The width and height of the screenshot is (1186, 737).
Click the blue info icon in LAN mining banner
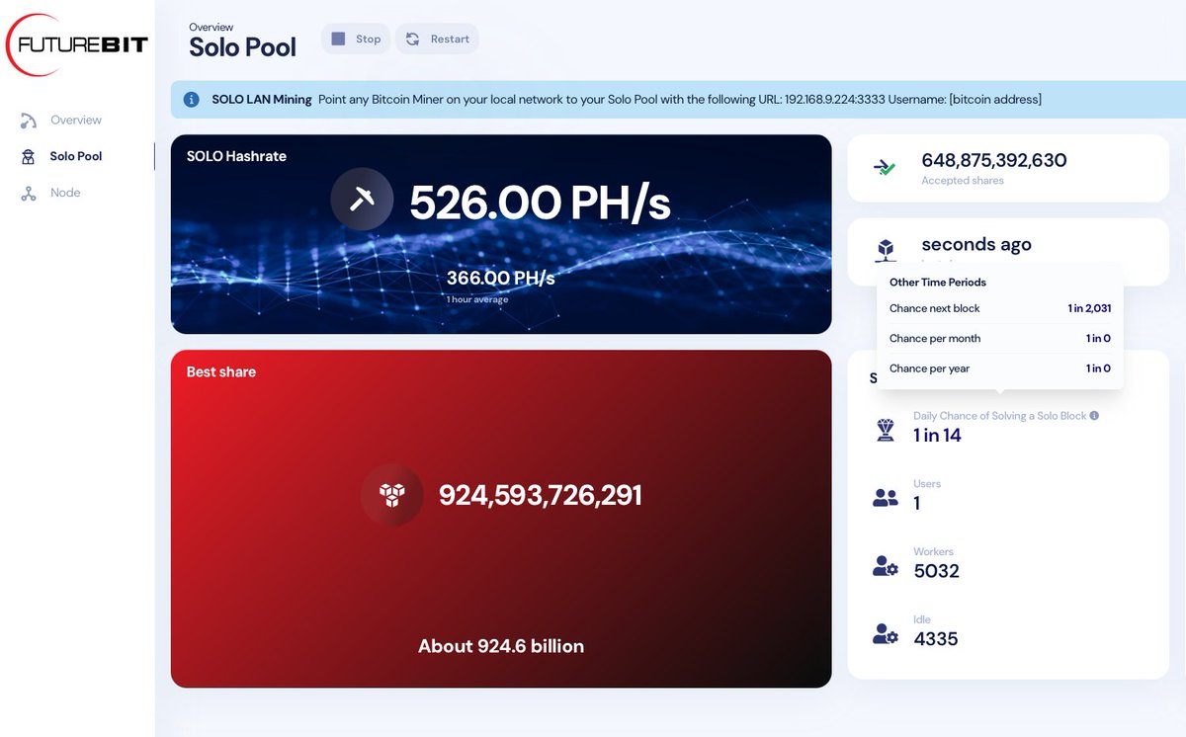click(192, 100)
